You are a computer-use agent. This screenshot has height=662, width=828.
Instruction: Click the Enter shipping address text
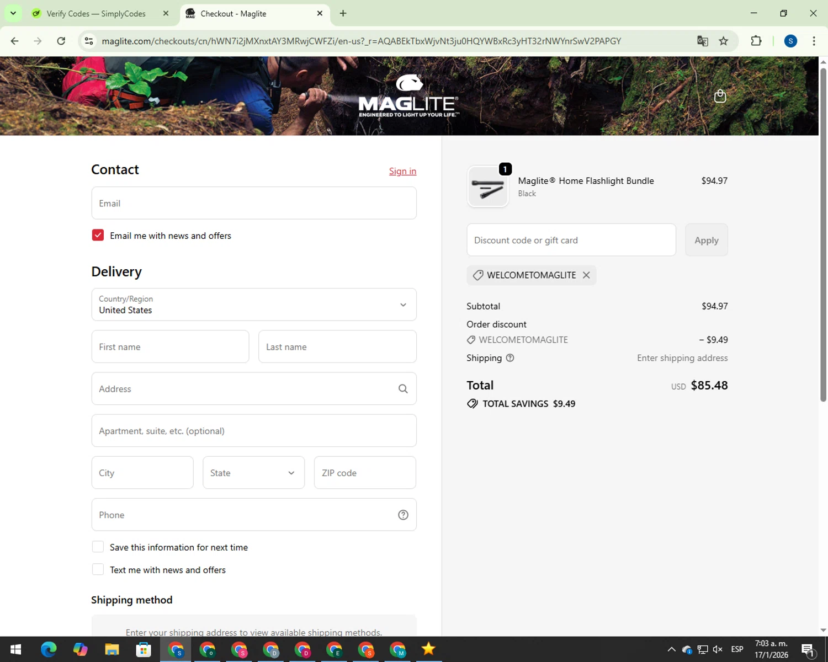[682, 358]
